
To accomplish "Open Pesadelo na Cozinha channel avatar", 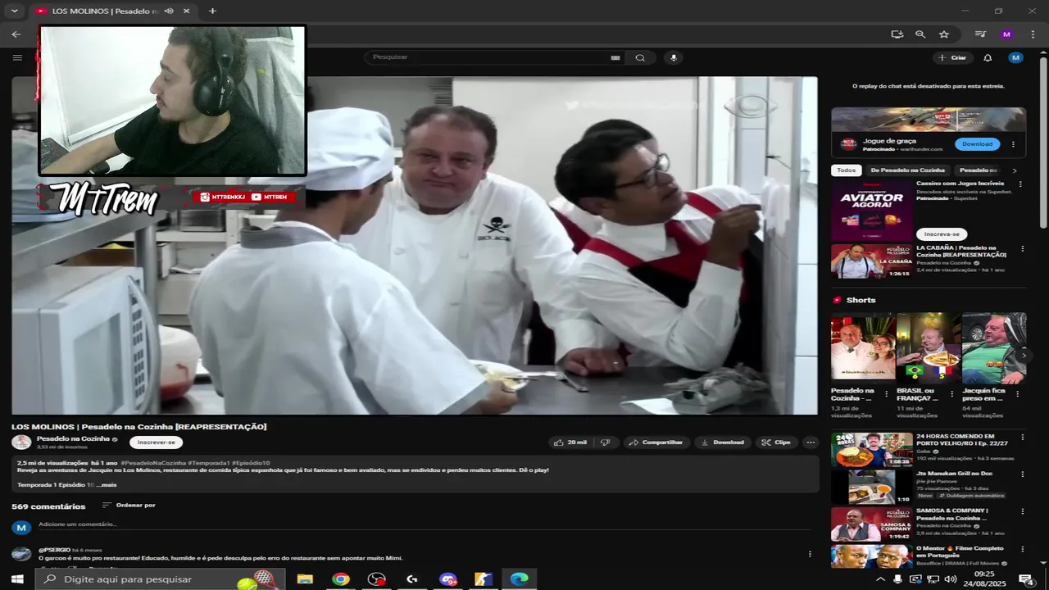I will [21, 442].
